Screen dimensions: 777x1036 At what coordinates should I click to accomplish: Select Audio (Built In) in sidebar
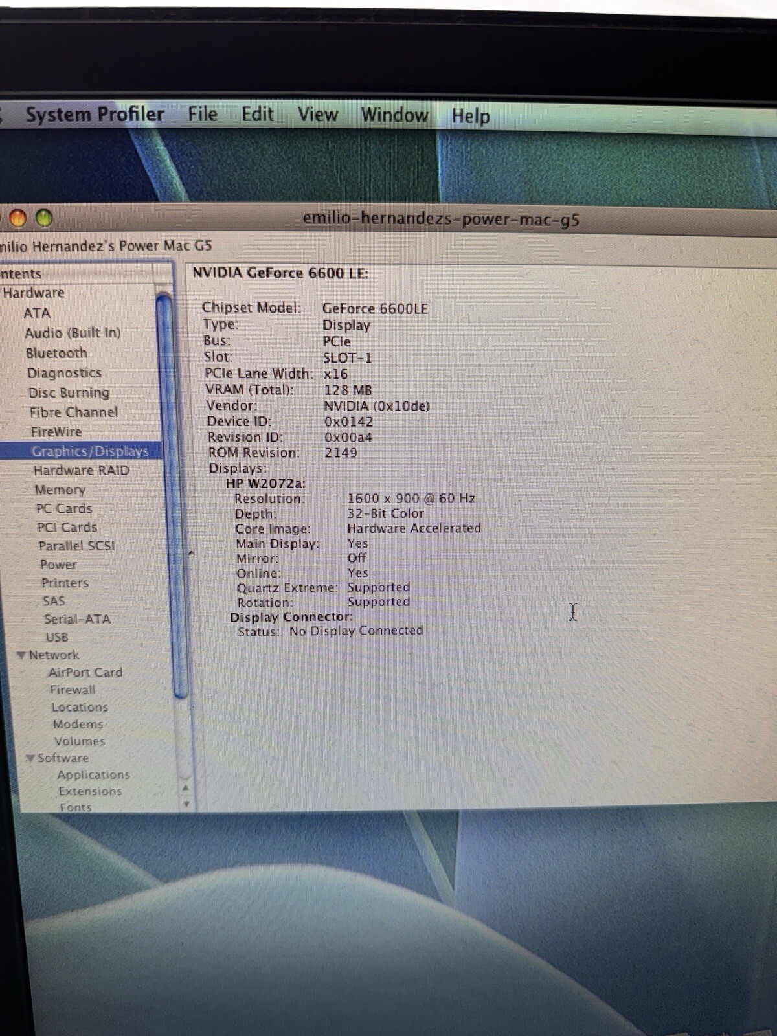pyautogui.click(x=73, y=333)
